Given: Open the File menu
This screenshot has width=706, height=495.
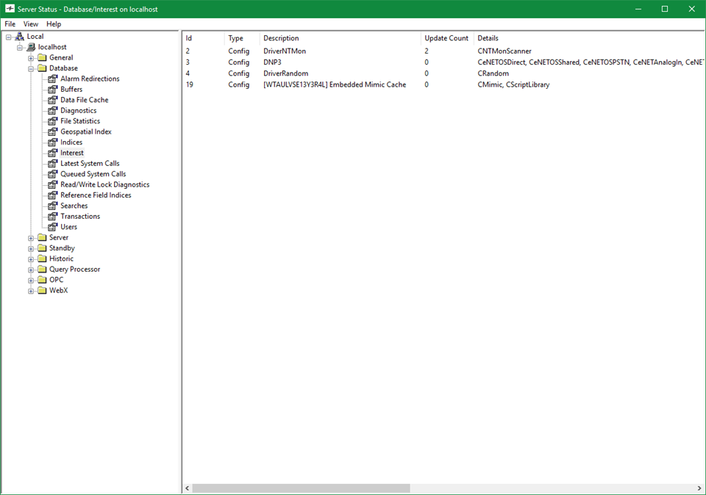Looking at the screenshot, I should (x=10, y=24).
